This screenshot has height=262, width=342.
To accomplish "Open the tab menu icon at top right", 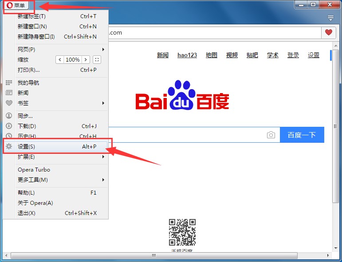I will pyautogui.click(x=330, y=18).
